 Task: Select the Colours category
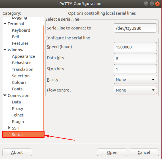19,82
